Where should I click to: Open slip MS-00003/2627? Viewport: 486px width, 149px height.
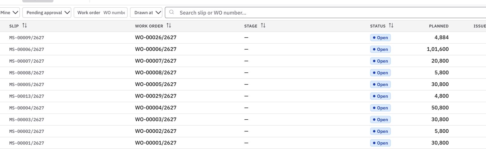[x=27, y=120]
